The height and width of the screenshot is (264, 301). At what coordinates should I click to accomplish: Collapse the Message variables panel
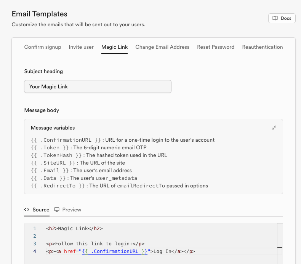tap(274, 128)
